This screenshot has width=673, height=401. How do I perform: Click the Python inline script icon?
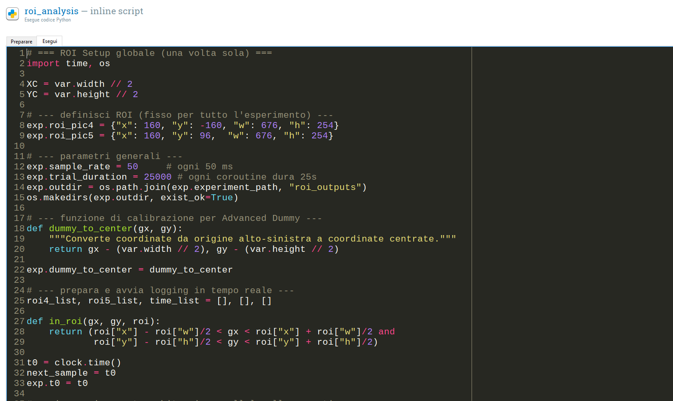[12, 14]
